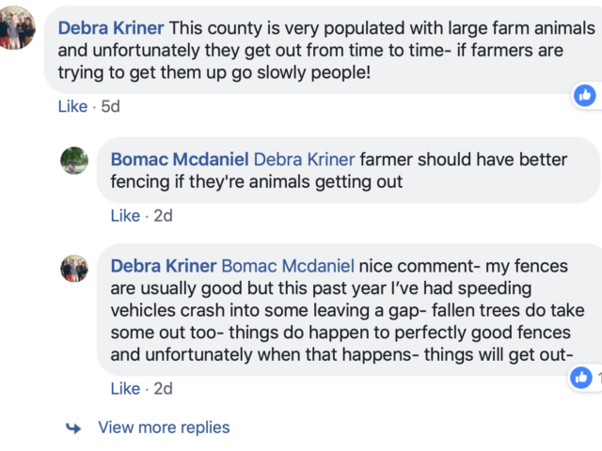Image resolution: width=602 pixels, height=451 pixels.
Task: Click the 2d timestamp under Debra's reply
Action: pos(163,388)
